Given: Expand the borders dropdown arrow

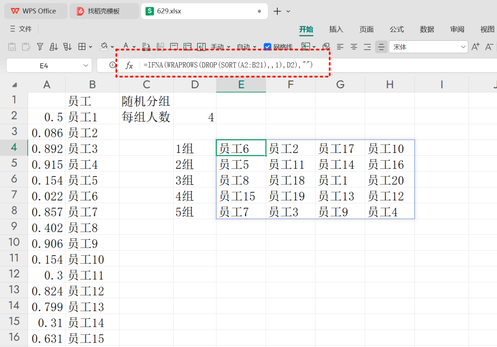Looking at the screenshot, I should [90, 47].
